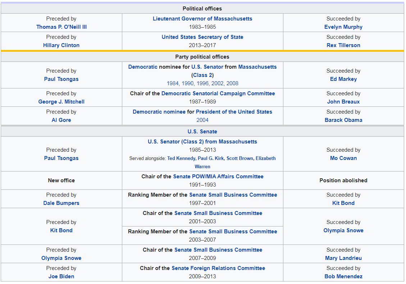Open Democratic Senatorial Campaign Committee link
The width and height of the screenshot is (406, 284).
pos(218,93)
